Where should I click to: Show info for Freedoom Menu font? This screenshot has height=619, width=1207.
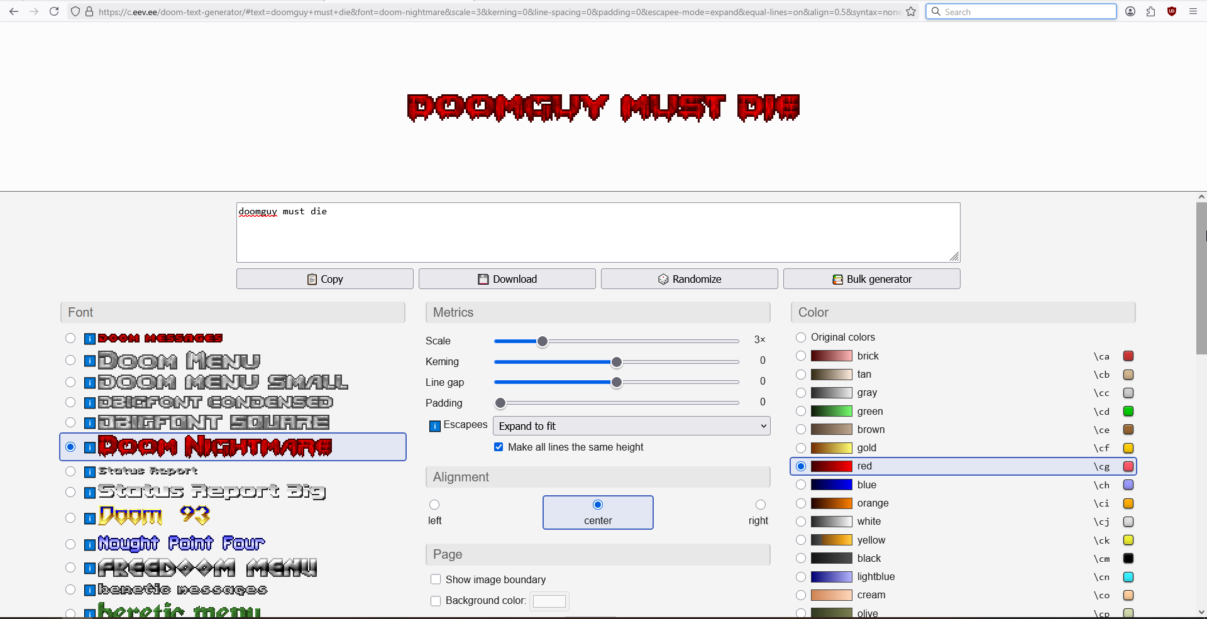point(90,568)
